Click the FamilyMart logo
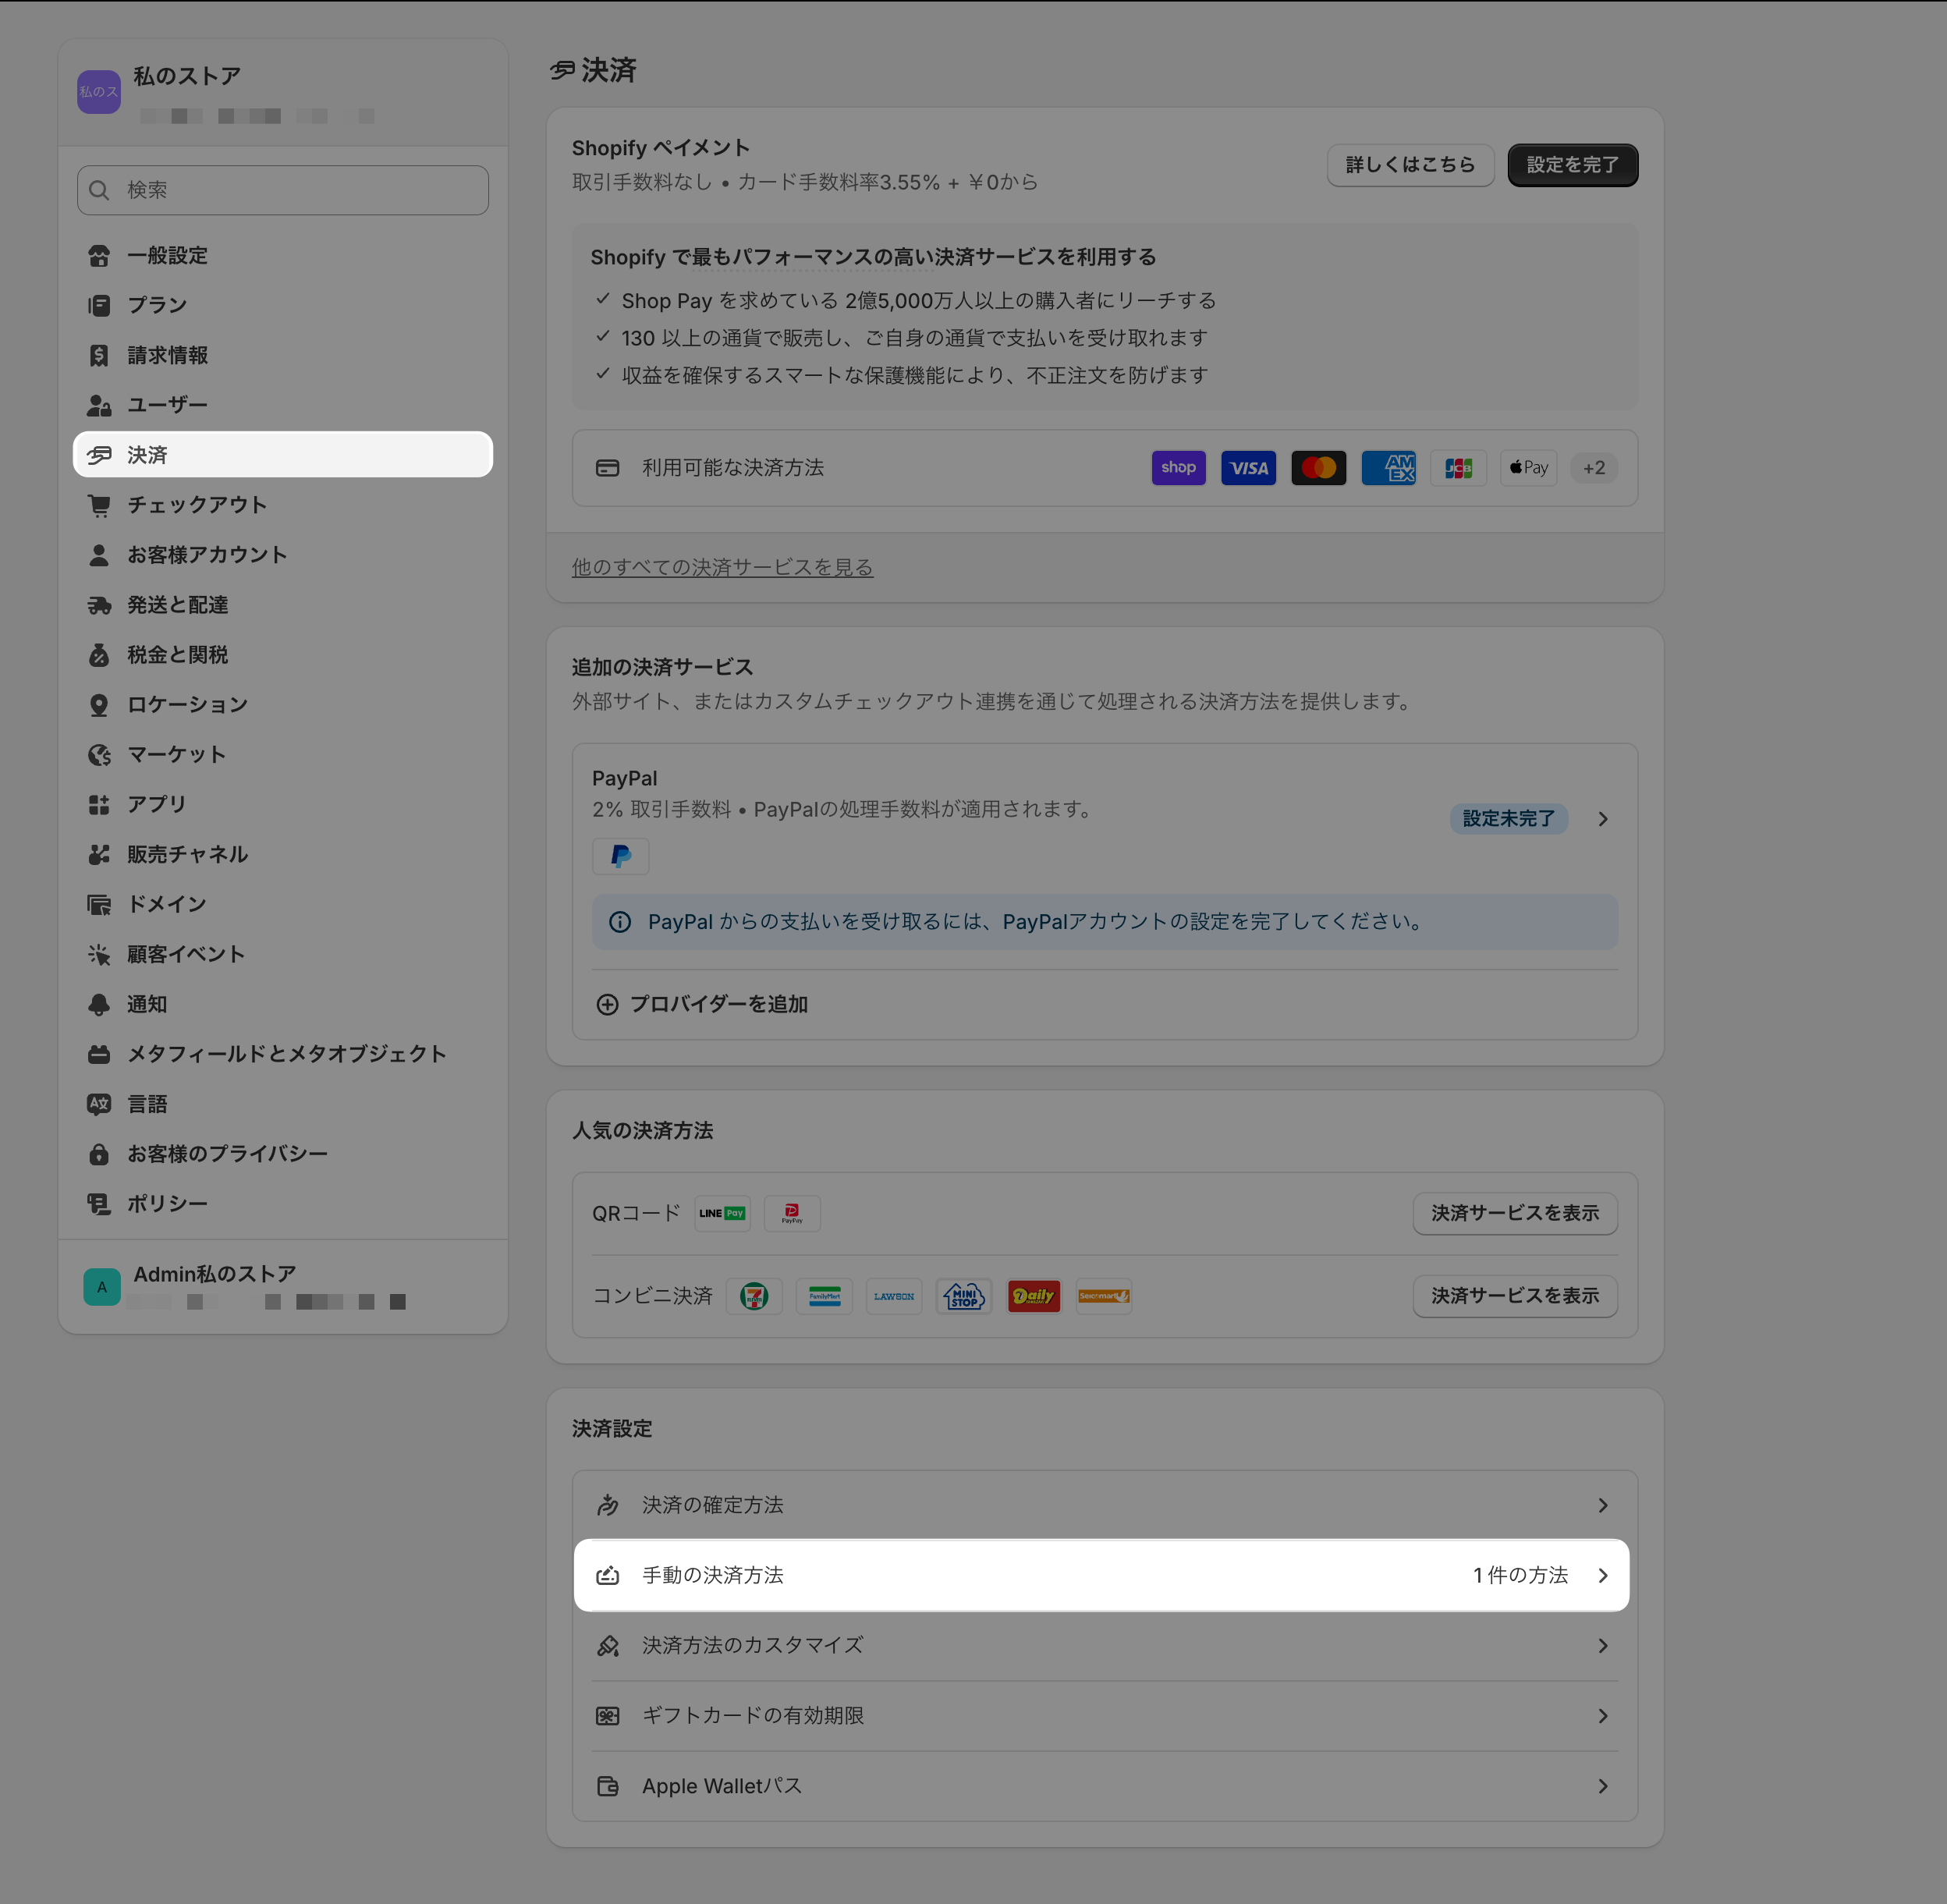The width and height of the screenshot is (1947, 1904). (x=824, y=1296)
